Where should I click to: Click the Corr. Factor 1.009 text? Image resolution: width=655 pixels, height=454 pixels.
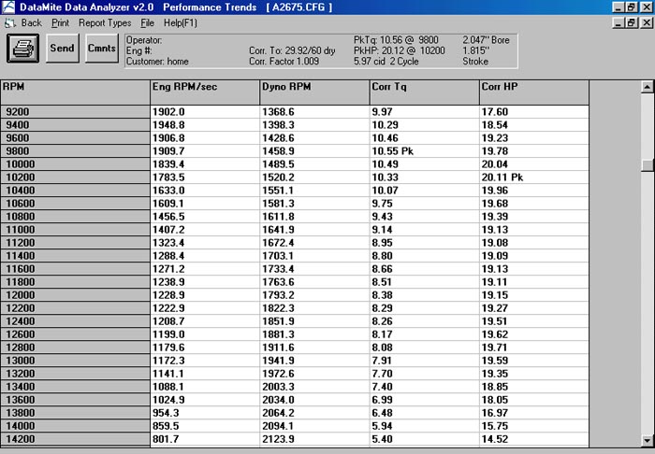pyautogui.click(x=284, y=62)
